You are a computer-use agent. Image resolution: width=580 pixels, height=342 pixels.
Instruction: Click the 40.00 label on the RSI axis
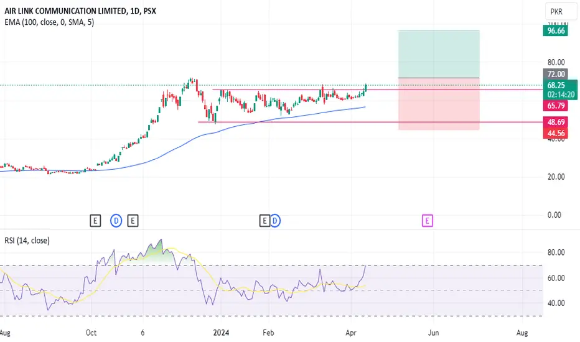tap(556, 303)
